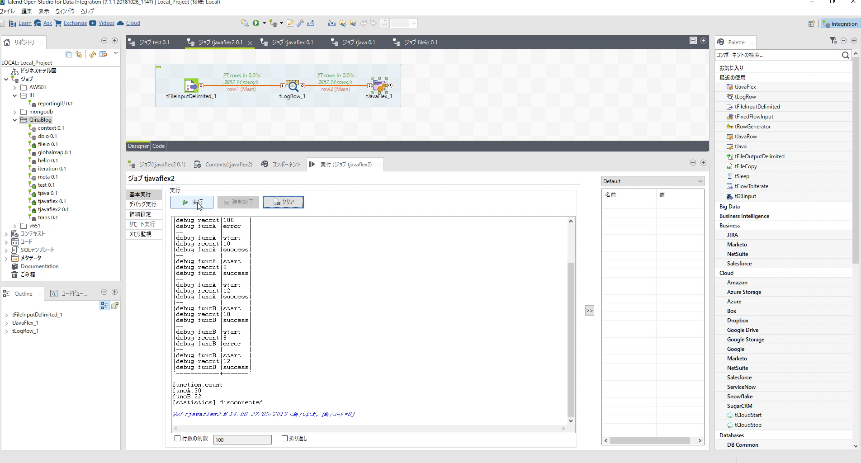Viewport: 861px width, 463px height.
Task: Open the Default context dropdown
Action: click(653, 181)
